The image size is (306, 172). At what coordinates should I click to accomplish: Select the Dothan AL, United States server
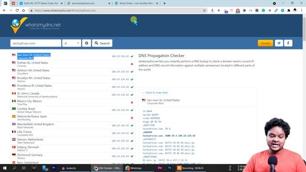(x=73, y=64)
